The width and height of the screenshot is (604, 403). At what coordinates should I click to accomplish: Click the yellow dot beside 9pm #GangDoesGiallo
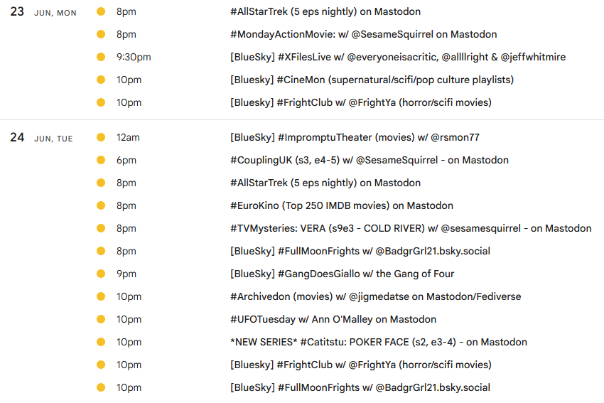[101, 274]
